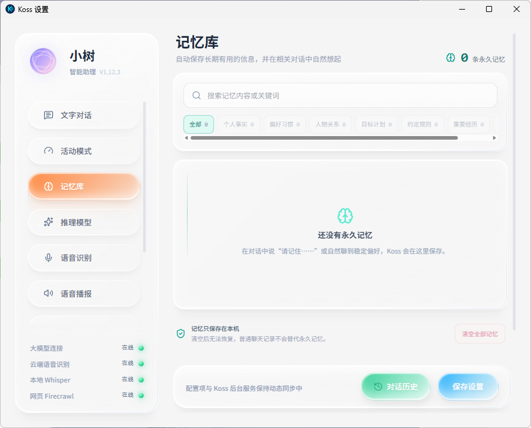
Task: Minimize the Koss 设置 window
Action: pos(462,9)
